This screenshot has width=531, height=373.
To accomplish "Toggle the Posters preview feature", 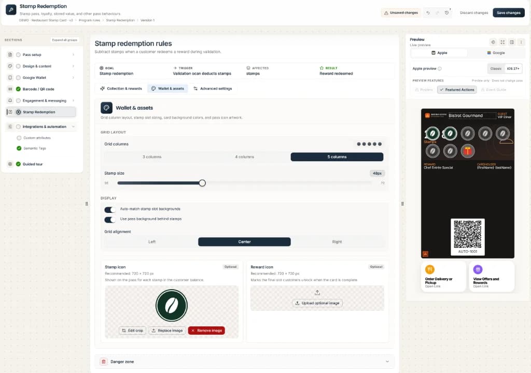I will [x=424, y=90].
